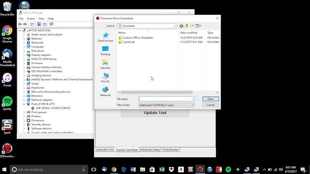Open Microsoft Edge from taskbar
310x174 pixels.
click(123, 169)
